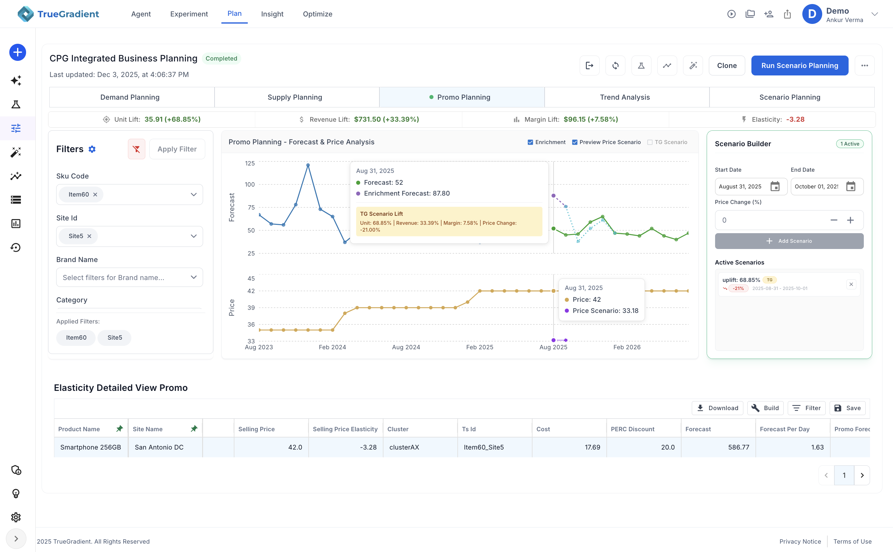Open the Filters settings gear icon
Image resolution: width=893 pixels, height=552 pixels.
click(x=92, y=149)
